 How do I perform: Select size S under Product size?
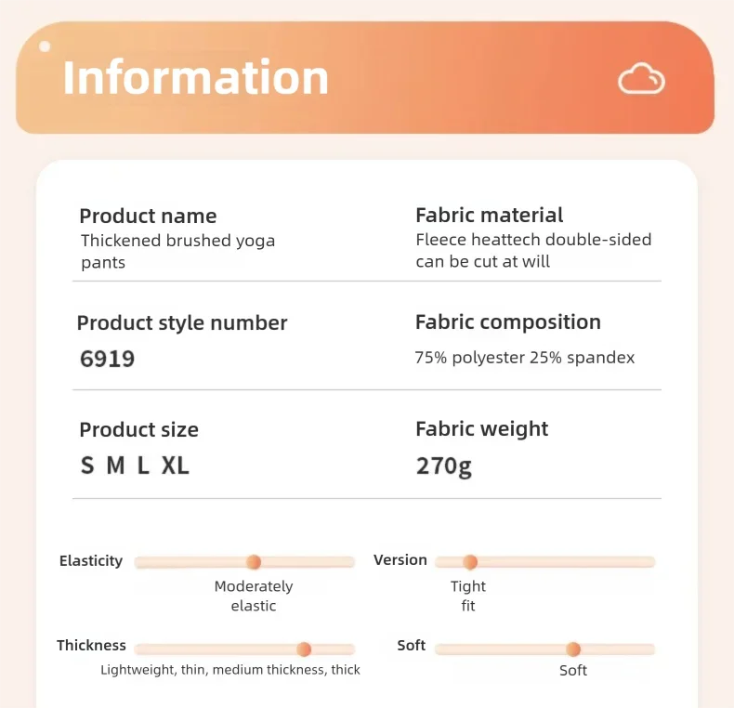click(87, 465)
